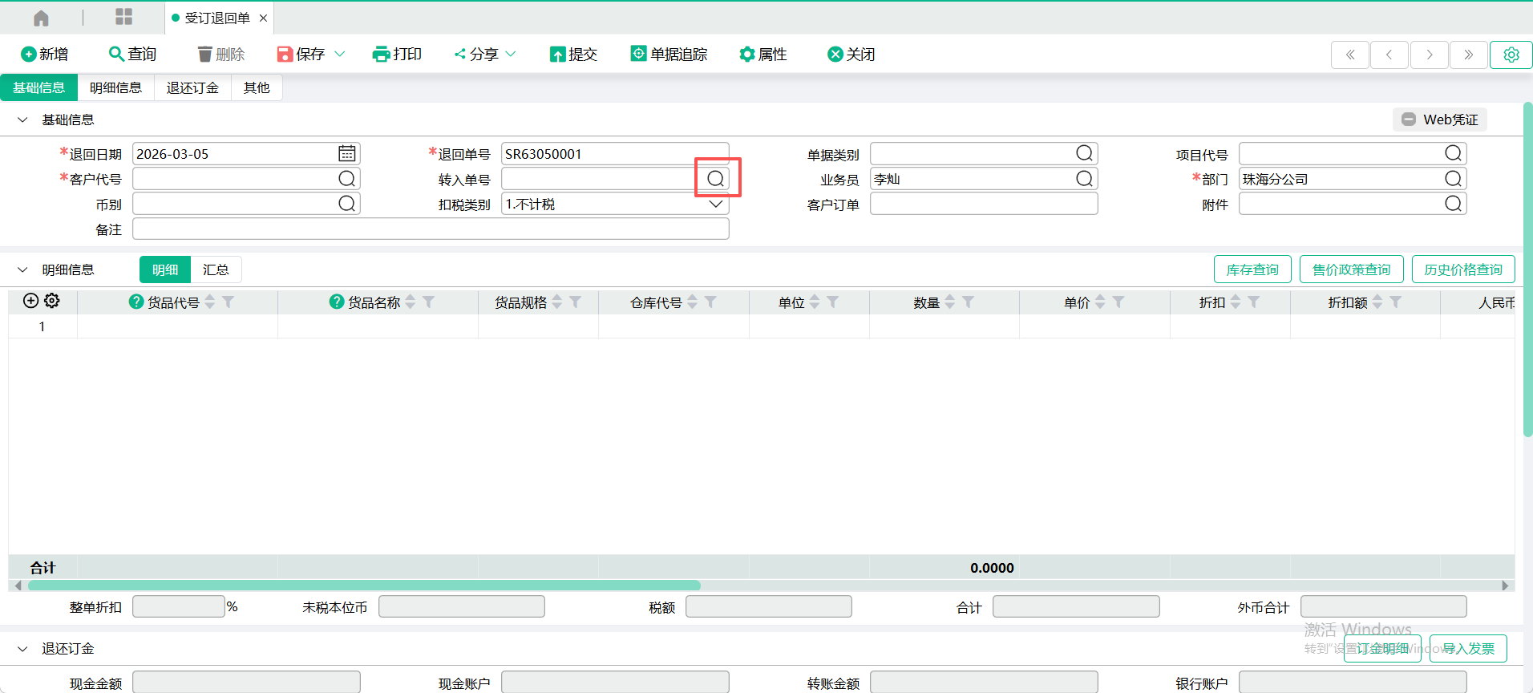The image size is (1533, 693).
Task: Click the 历史价格查询 button
Action: point(1462,270)
